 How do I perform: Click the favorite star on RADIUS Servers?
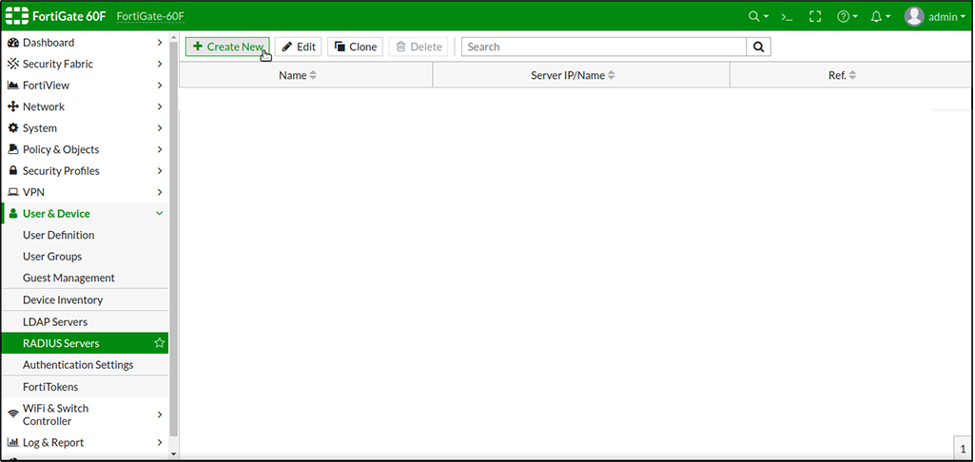coord(159,343)
